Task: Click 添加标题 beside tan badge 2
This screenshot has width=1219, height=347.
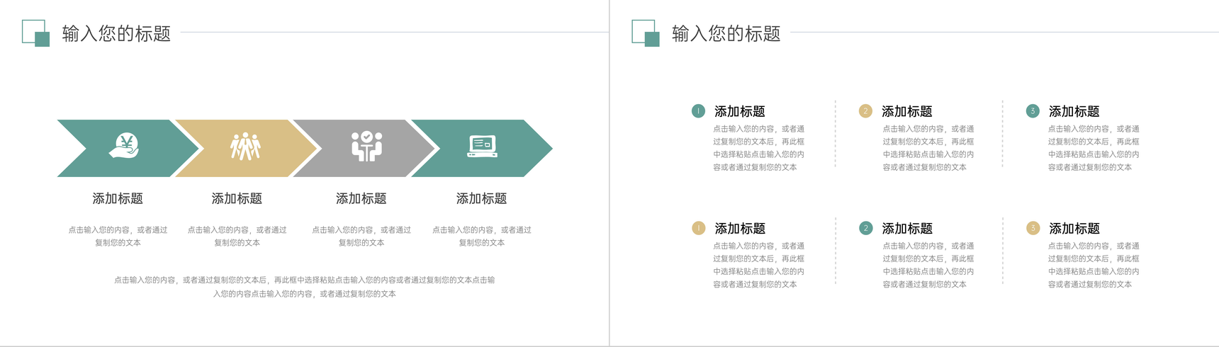Action: [907, 111]
